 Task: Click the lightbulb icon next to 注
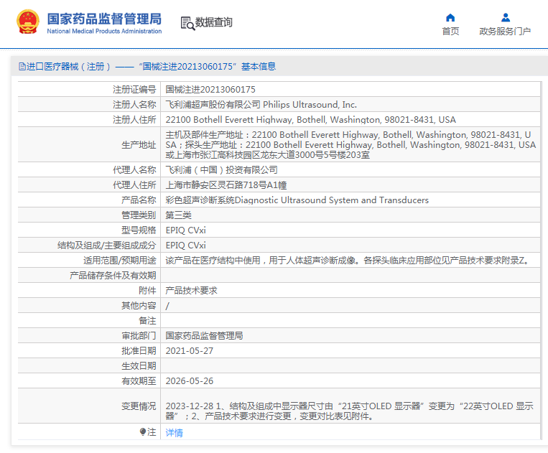coord(143,432)
